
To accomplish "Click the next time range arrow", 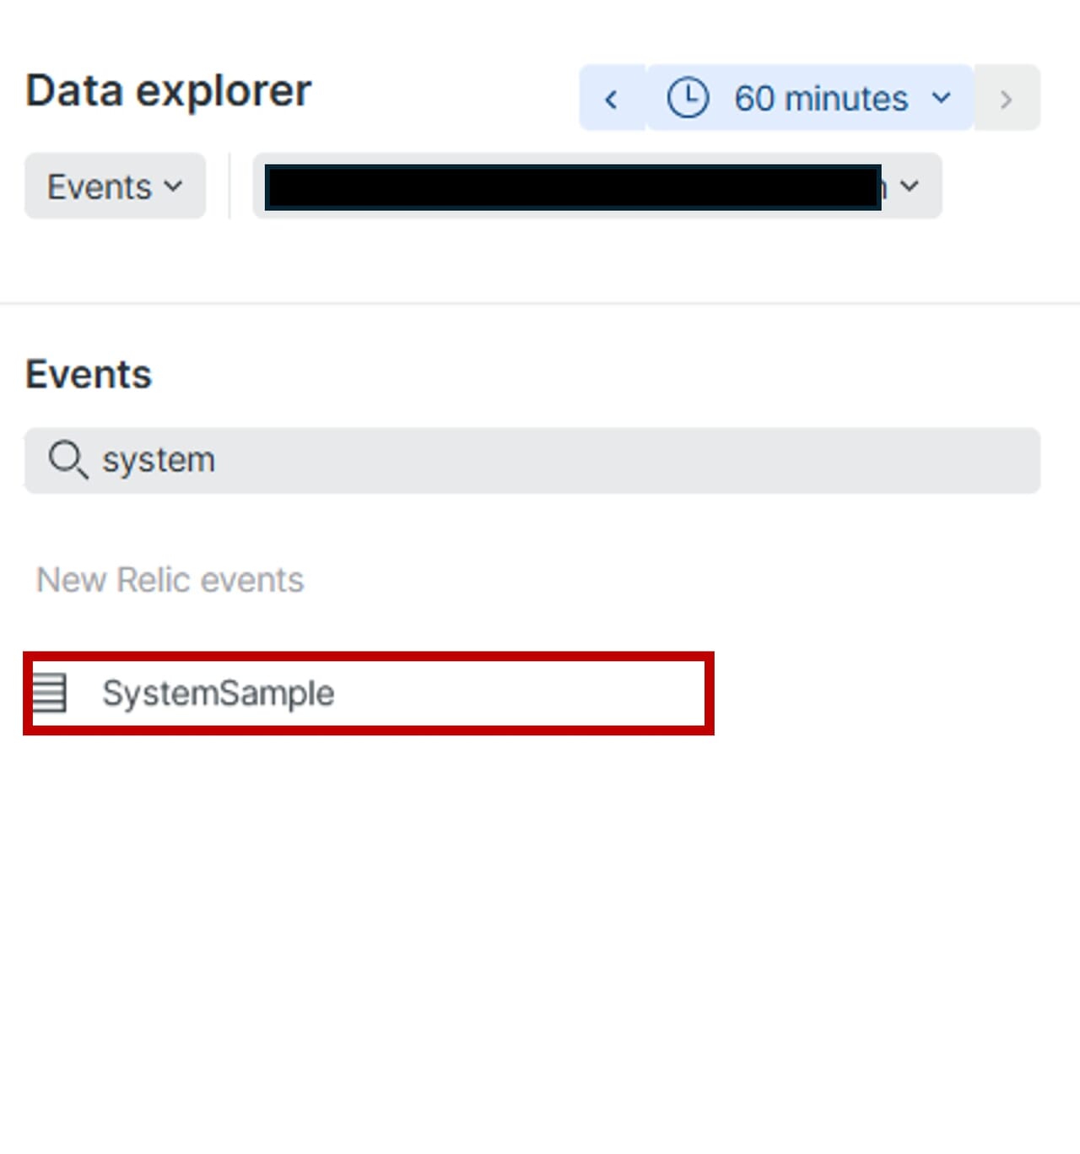I will 1006,99.
